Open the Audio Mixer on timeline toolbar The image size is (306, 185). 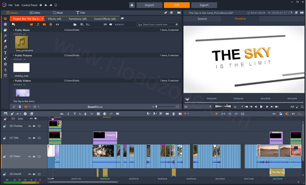(62, 114)
